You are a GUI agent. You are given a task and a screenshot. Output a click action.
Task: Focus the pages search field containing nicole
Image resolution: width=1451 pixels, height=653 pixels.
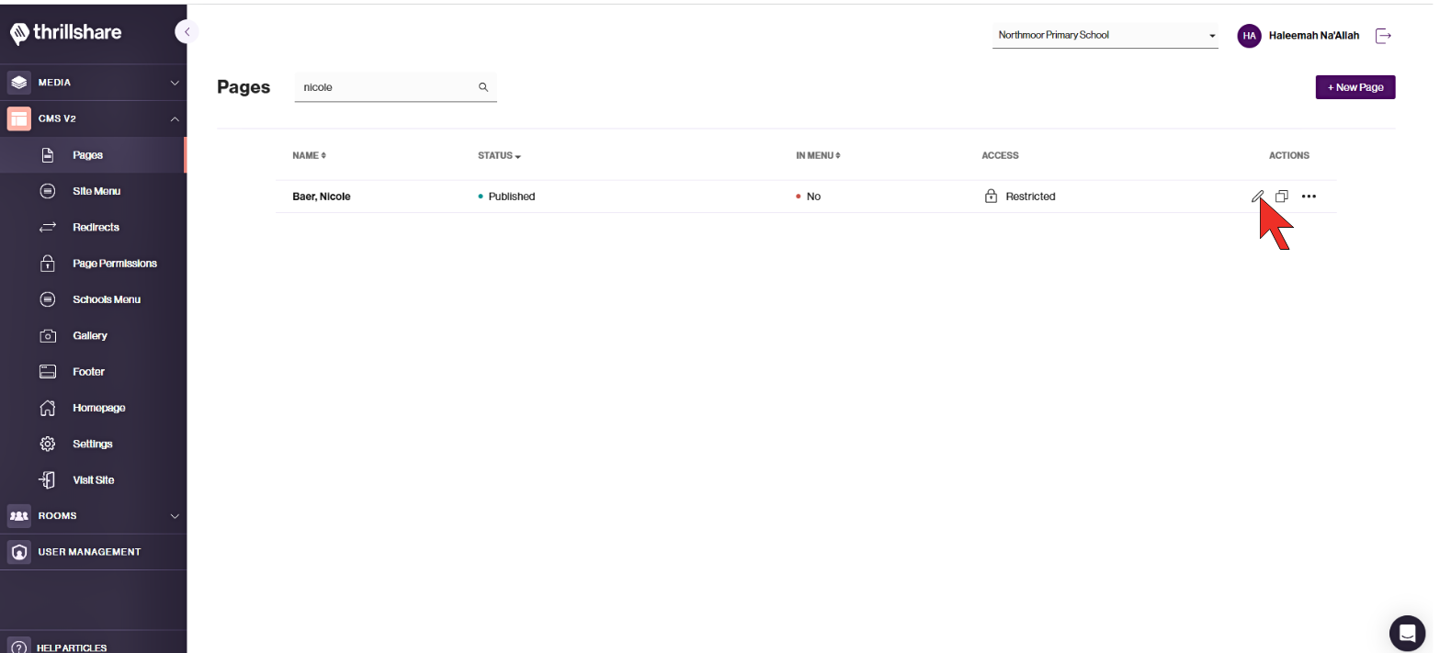click(395, 87)
